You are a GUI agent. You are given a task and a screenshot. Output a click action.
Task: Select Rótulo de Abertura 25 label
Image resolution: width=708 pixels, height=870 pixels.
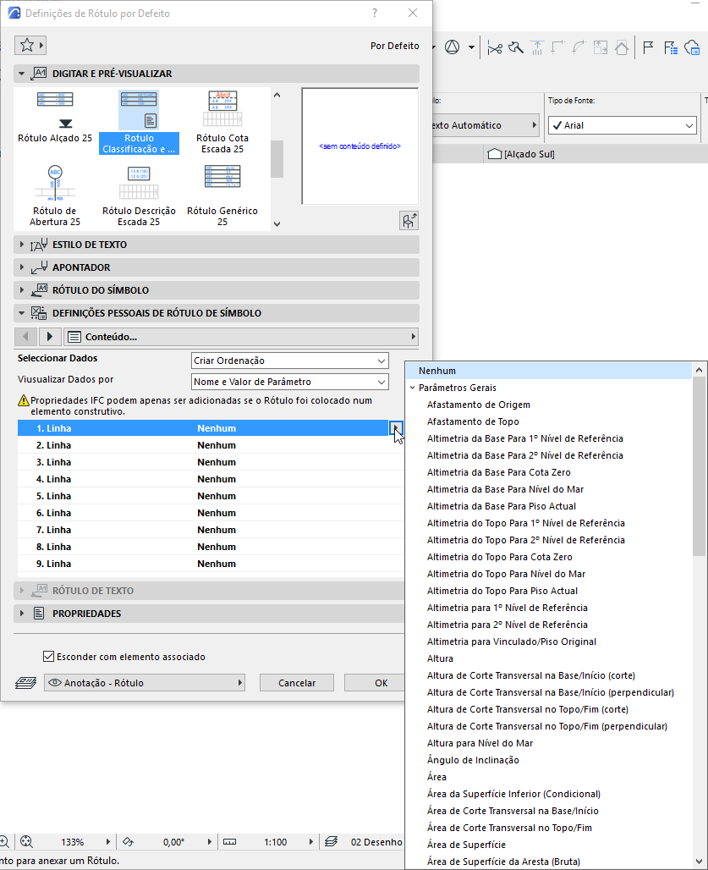(x=55, y=195)
